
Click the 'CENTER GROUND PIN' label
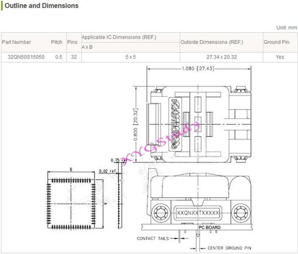pos(229,248)
